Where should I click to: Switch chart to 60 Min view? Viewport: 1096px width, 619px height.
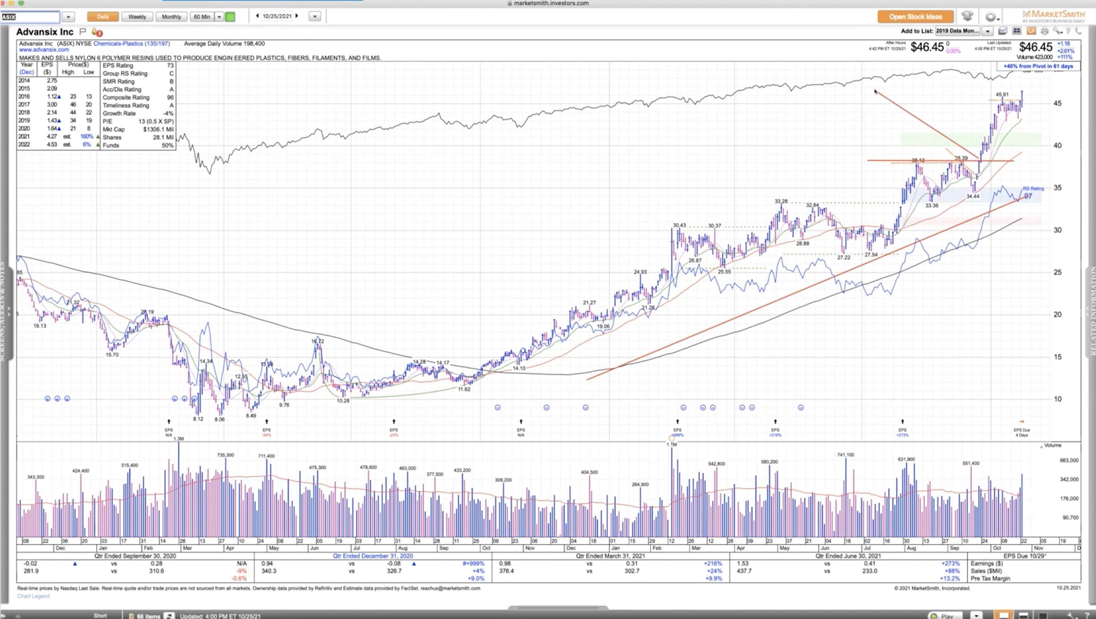click(202, 17)
